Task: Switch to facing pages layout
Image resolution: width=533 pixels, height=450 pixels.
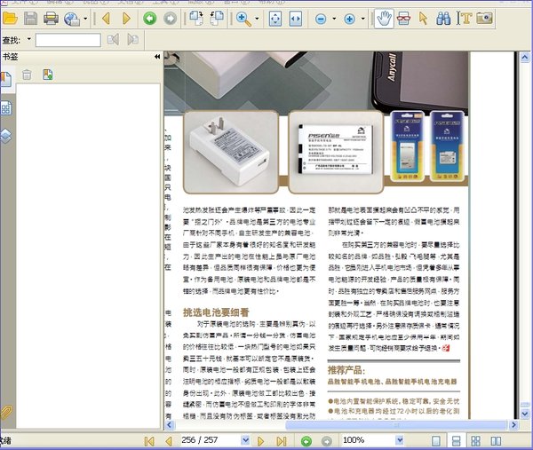Action: (496, 441)
